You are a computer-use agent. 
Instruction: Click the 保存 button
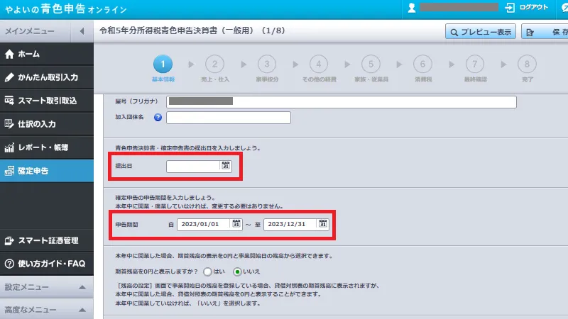tap(545, 32)
